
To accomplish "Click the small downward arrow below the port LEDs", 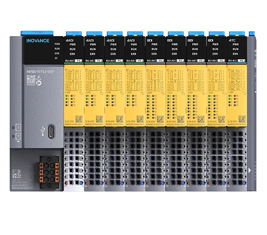I will tap(18, 142).
